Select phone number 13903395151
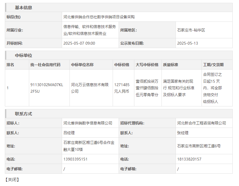Image resolution: width=239 pixels, height=186 pixels. coord(75,159)
